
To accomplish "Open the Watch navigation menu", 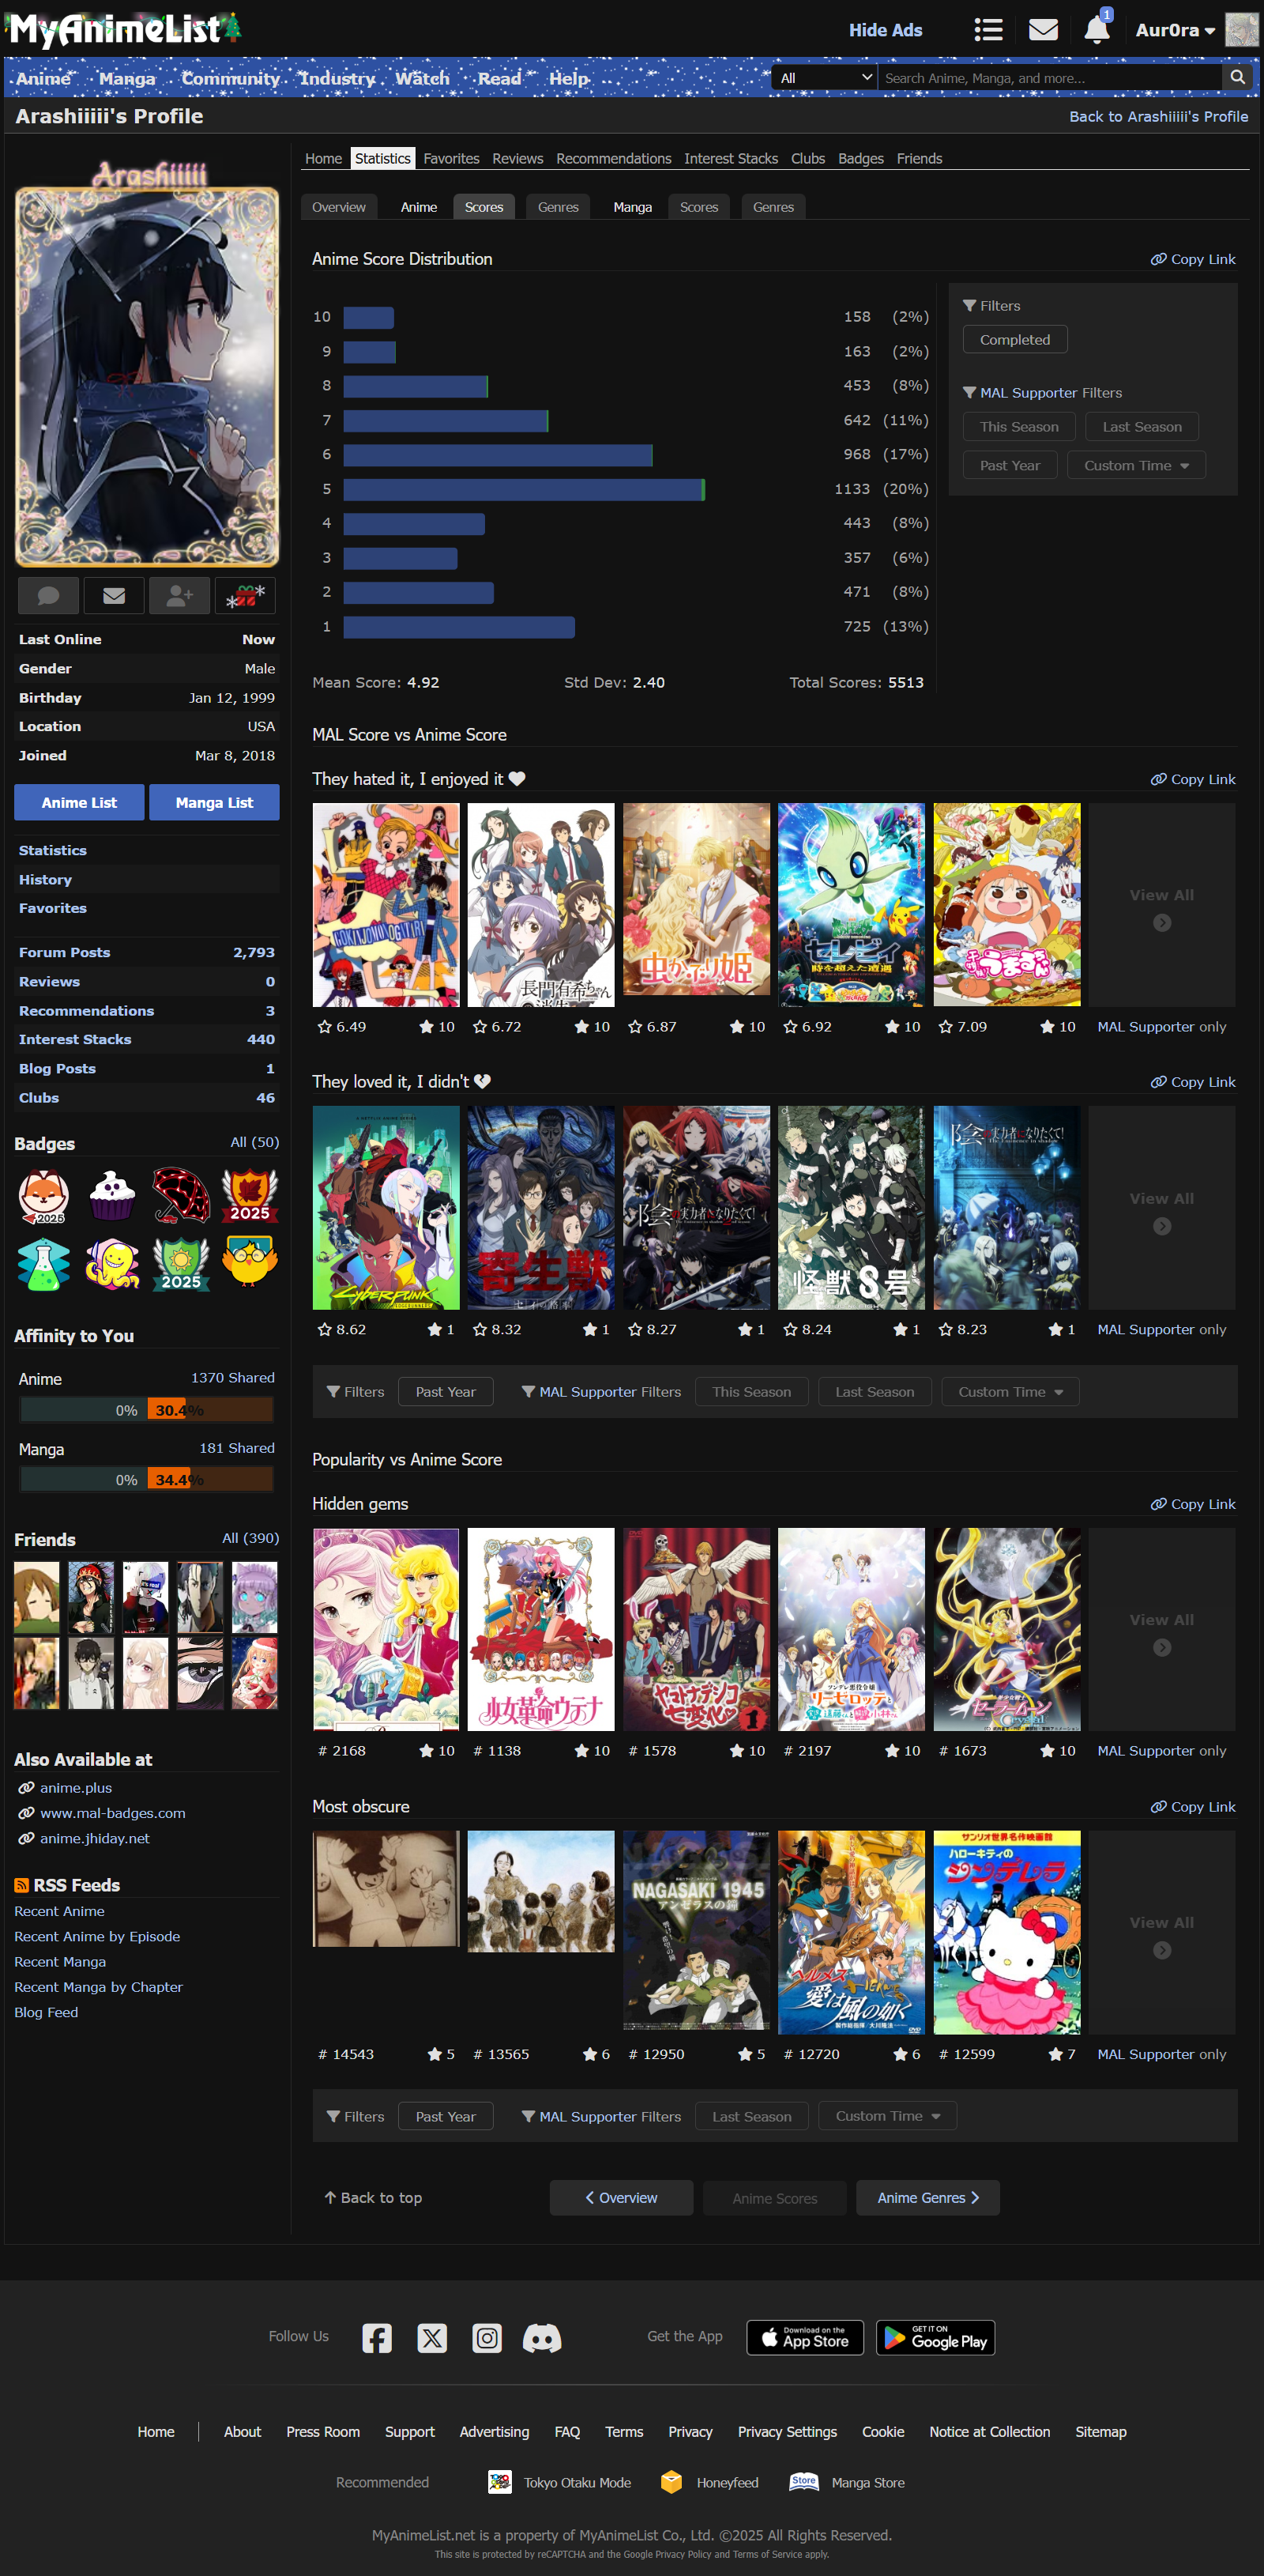I will (x=423, y=78).
